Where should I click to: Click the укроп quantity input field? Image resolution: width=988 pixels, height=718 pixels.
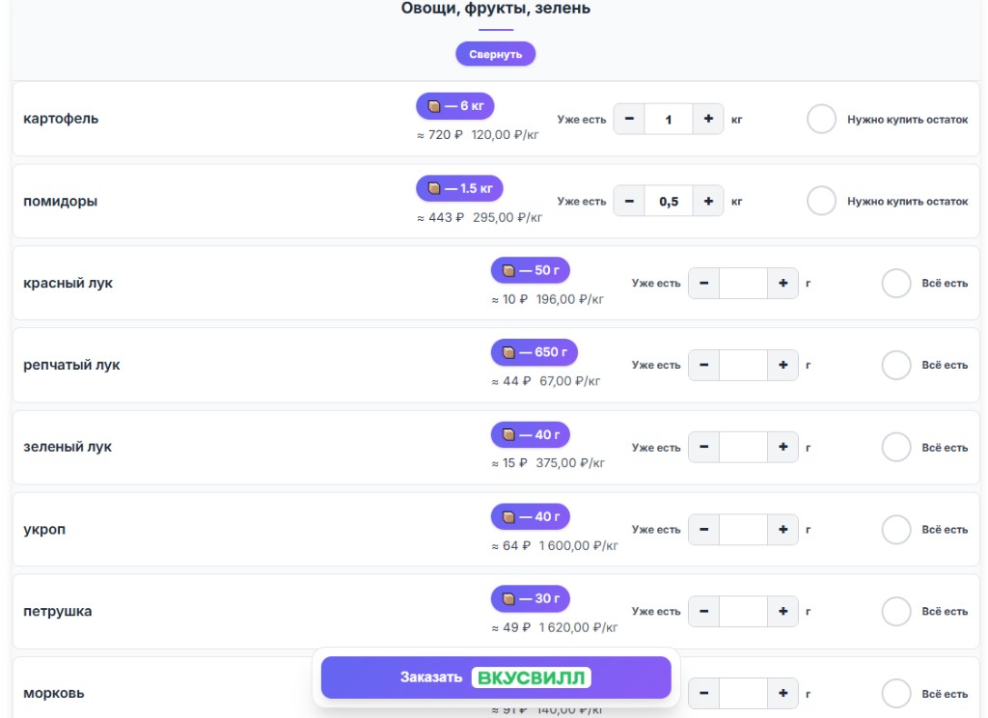coord(744,530)
